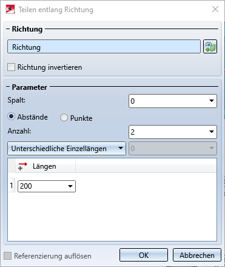Click the Richtung input field
This screenshot has height=267, width=225.
104,47
